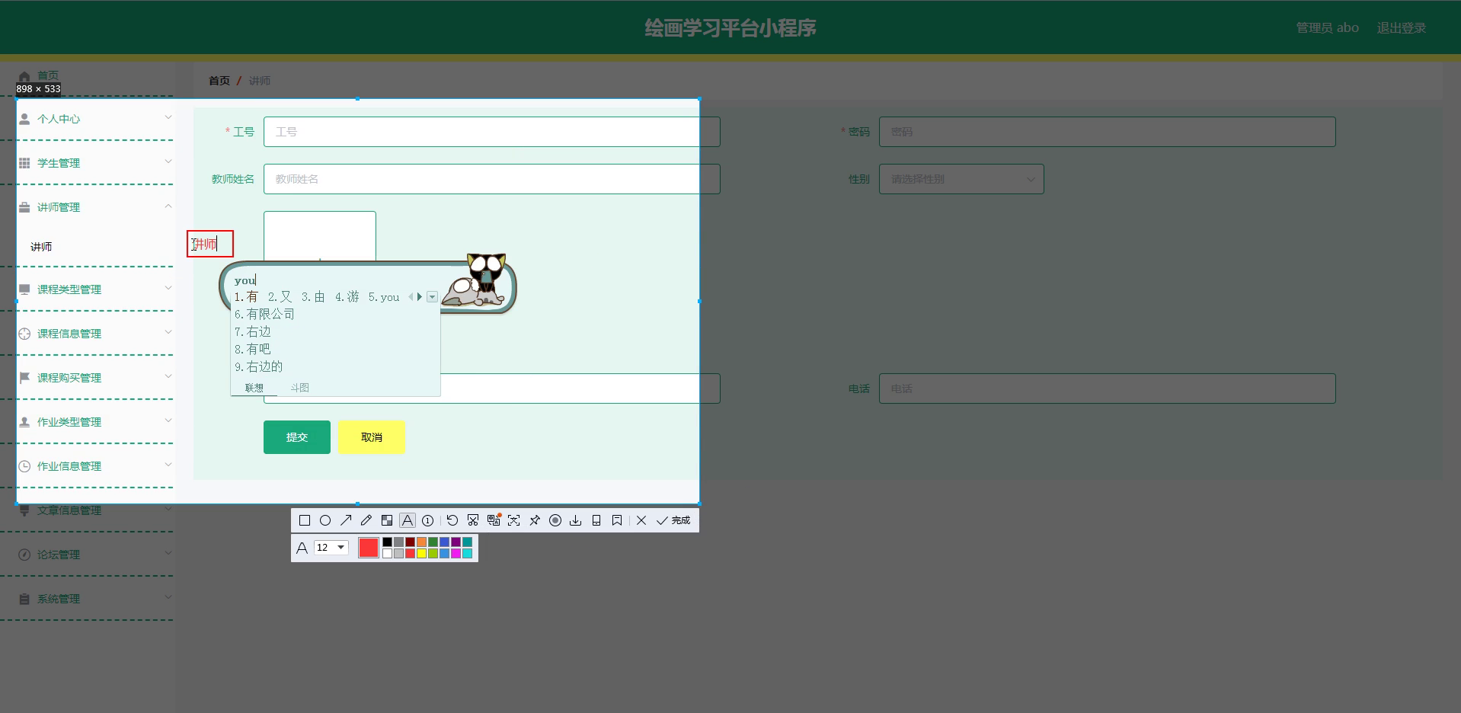Select the arrow annotation tool
Image resolution: width=1461 pixels, height=713 pixels.
[346, 520]
